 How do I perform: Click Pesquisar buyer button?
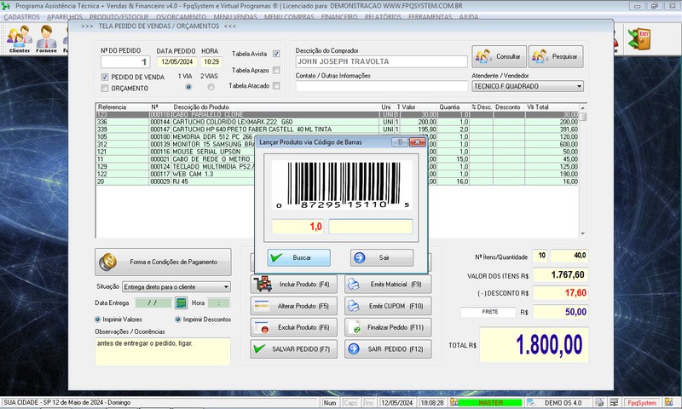click(556, 56)
